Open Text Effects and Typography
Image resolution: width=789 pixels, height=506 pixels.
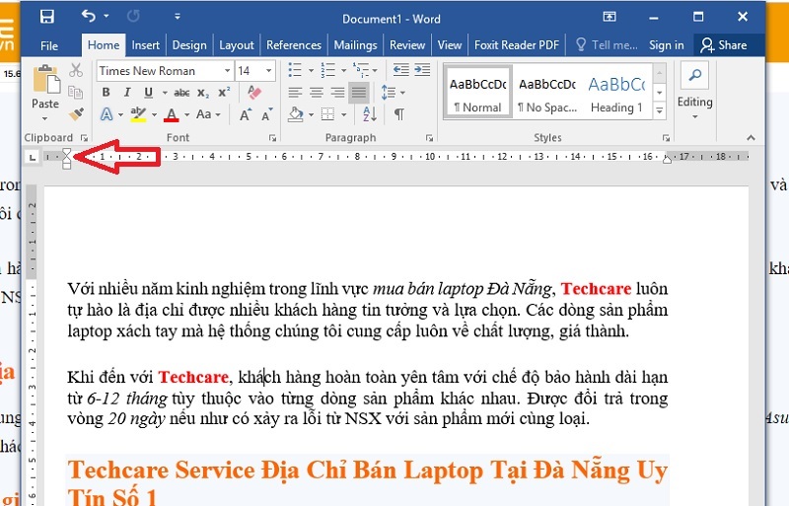[107, 114]
